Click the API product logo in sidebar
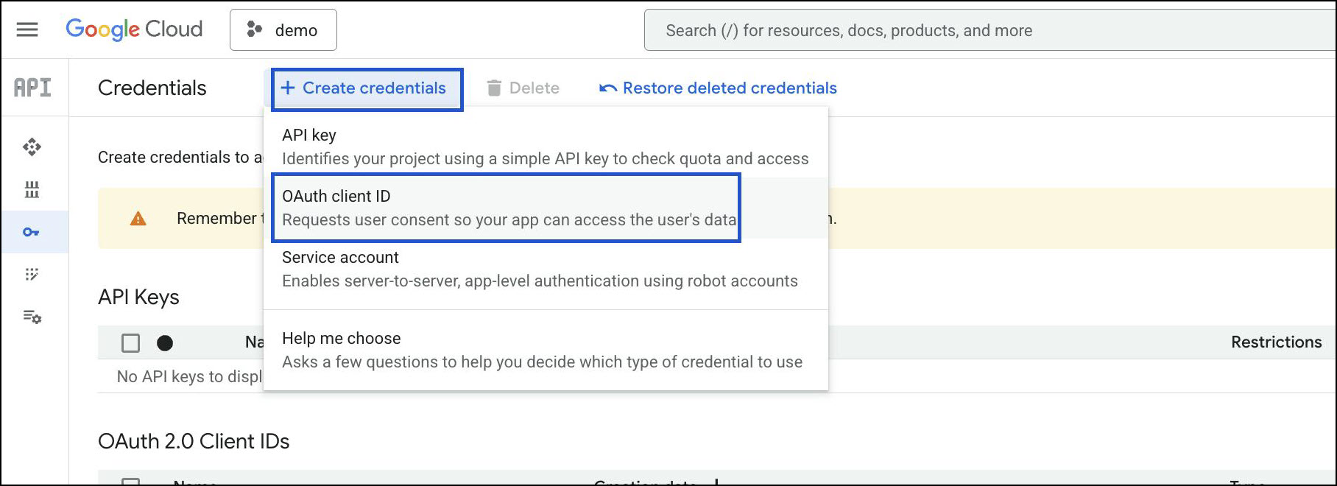Viewport: 1337px width, 486px height. pyautogui.click(x=33, y=88)
